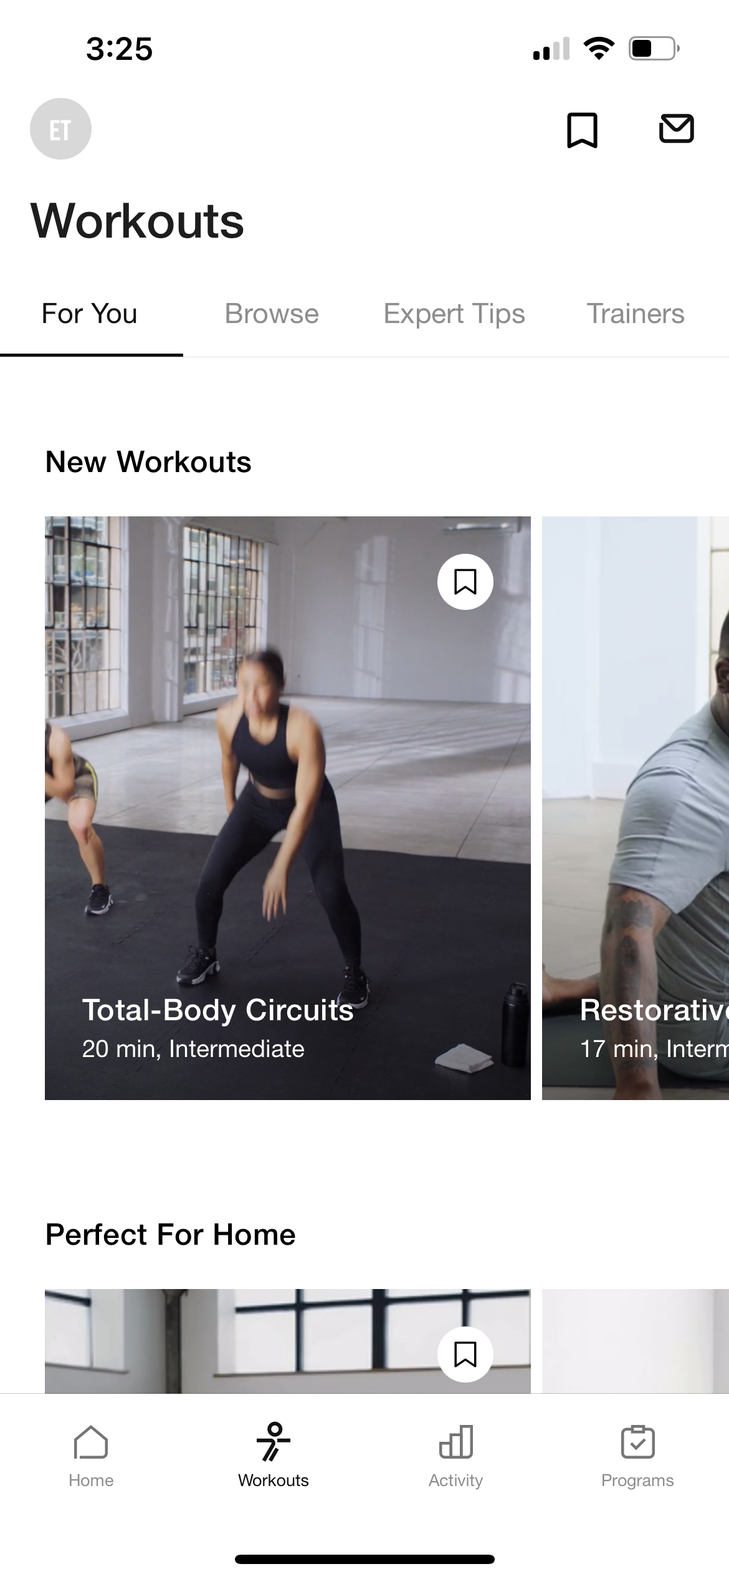Open saved workouts bookmark icon in header
Viewport: 729px width, 1579px height.
(x=582, y=130)
